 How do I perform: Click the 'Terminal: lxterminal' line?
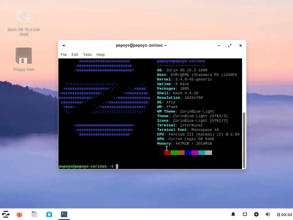click(x=180, y=125)
